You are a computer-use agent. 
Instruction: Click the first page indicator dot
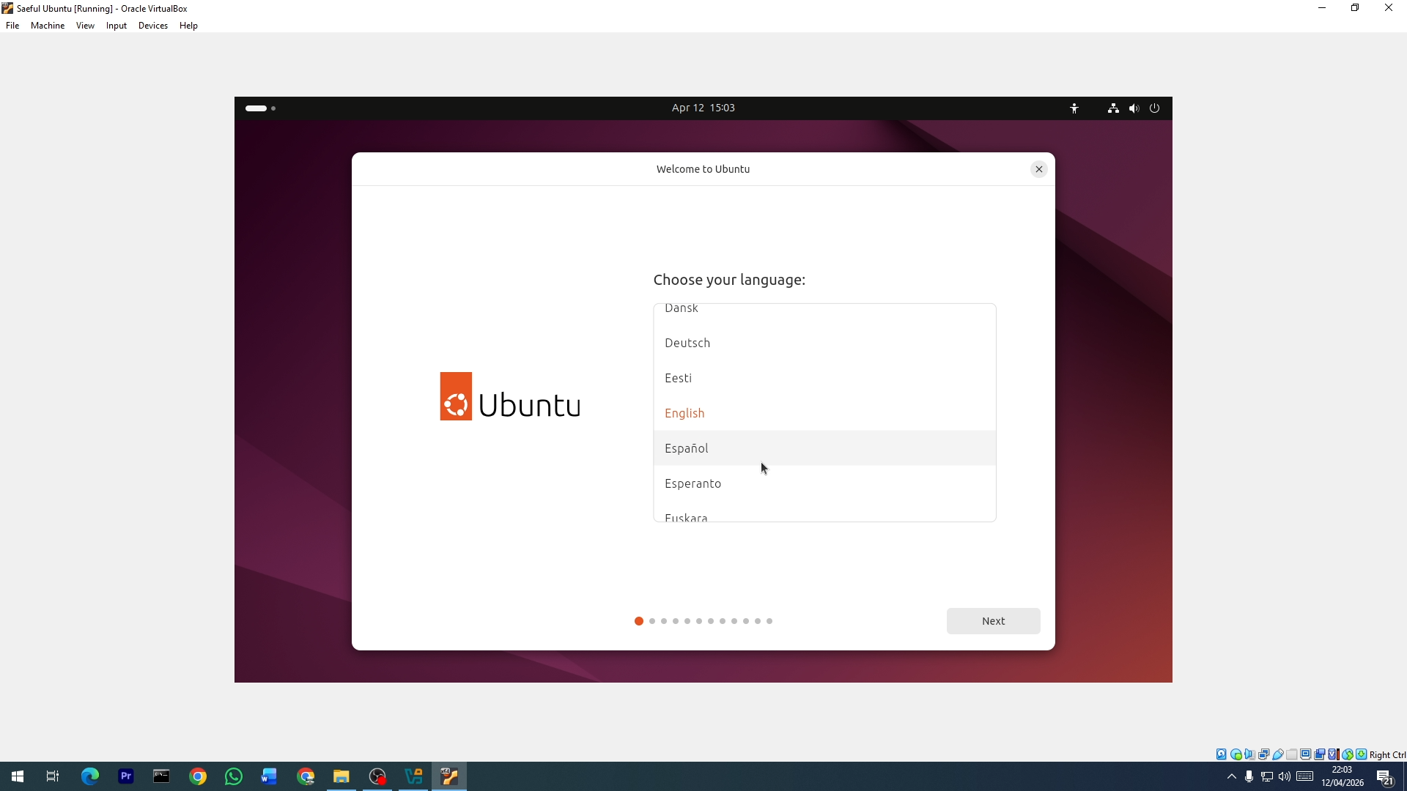tap(638, 620)
